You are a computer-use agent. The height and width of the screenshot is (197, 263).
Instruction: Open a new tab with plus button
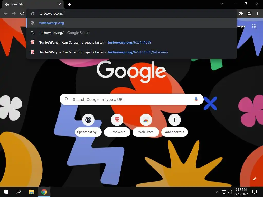(69, 4)
